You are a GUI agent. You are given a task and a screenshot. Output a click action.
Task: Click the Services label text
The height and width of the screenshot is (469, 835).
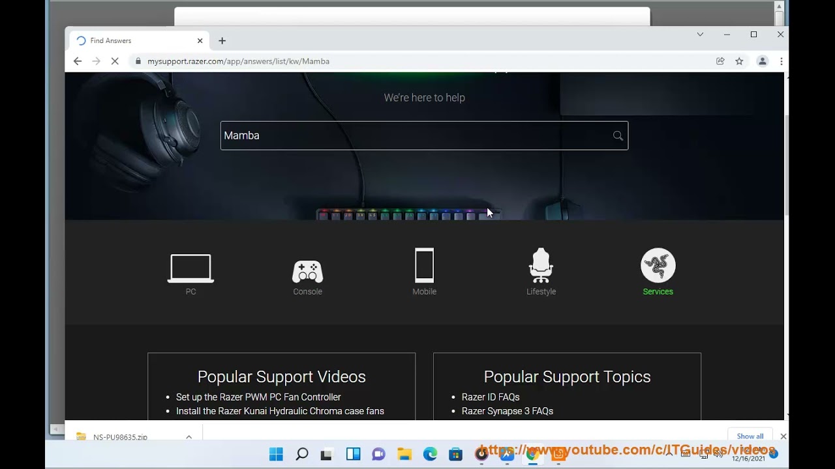[x=658, y=292]
